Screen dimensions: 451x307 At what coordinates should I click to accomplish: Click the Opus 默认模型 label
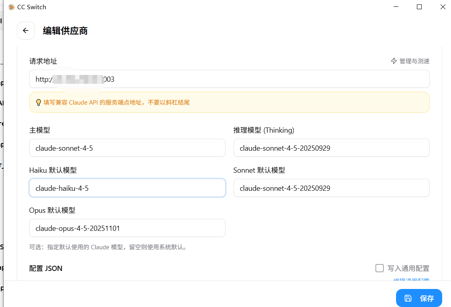52,210
